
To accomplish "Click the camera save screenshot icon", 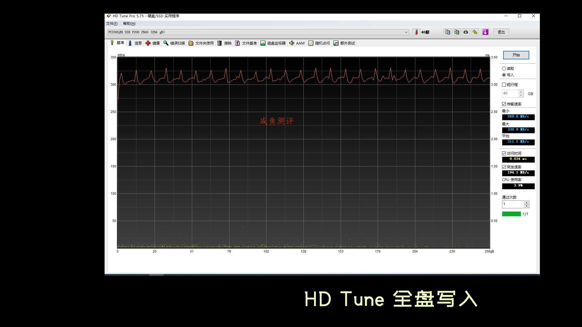I will (x=466, y=32).
